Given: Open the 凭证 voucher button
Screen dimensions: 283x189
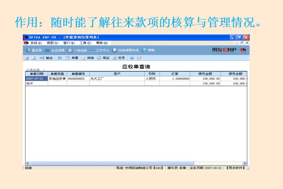Looking at the screenshot, I should [x=103, y=58].
